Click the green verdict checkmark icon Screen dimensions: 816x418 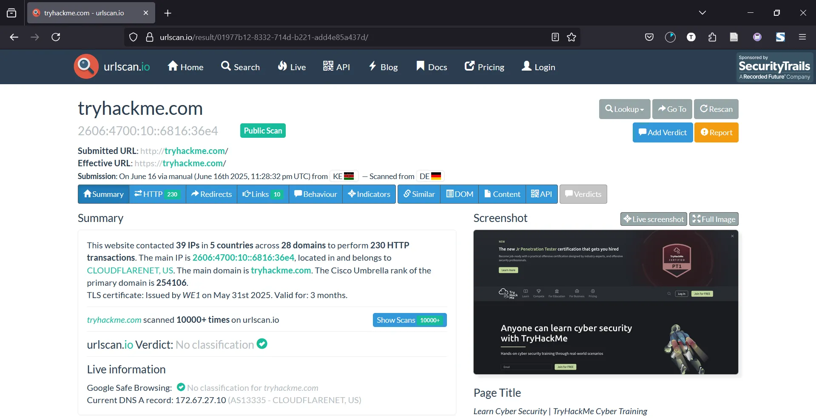pyautogui.click(x=262, y=344)
